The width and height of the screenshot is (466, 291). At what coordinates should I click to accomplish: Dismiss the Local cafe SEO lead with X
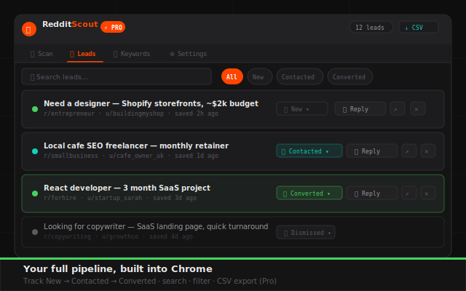(428, 151)
